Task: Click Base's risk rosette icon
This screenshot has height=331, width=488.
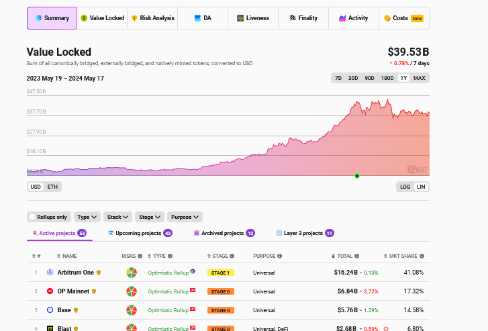Action: [132, 310]
